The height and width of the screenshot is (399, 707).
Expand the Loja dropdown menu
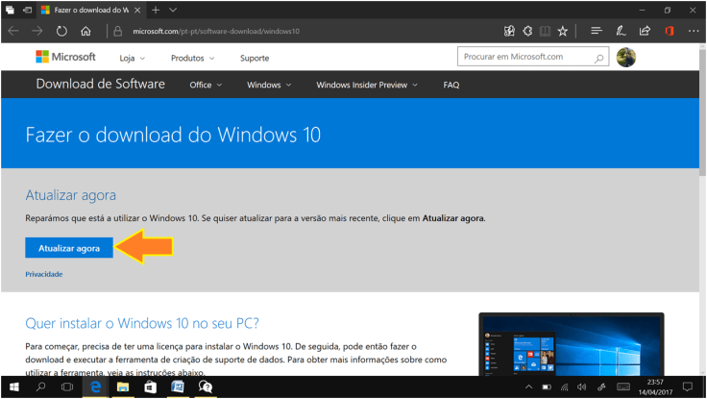pyautogui.click(x=131, y=58)
